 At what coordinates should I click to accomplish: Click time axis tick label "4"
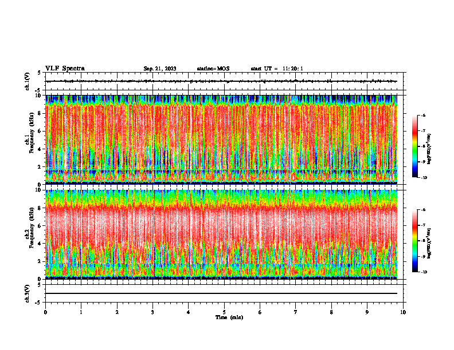point(189,312)
